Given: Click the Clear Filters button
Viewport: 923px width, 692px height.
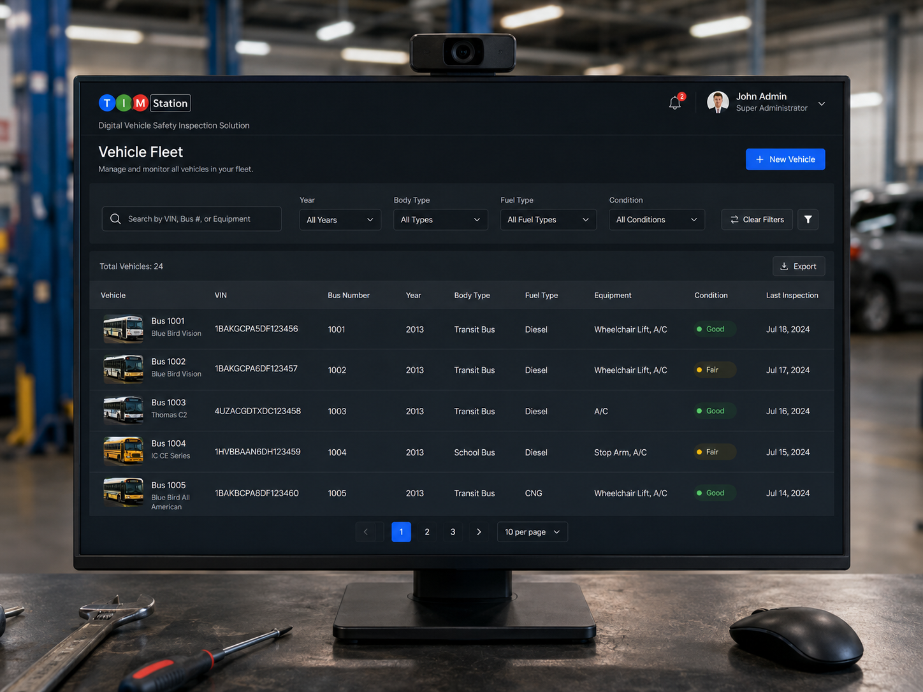Looking at the screenshot, I should point(757,219).
